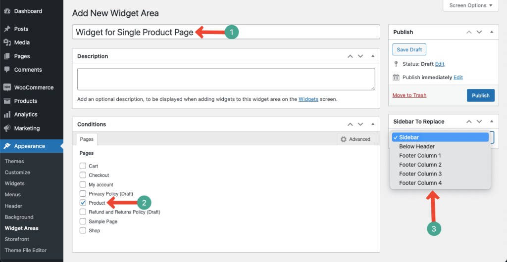
Task: Click the Comments speech bubble icon
Action: [7, 70]
